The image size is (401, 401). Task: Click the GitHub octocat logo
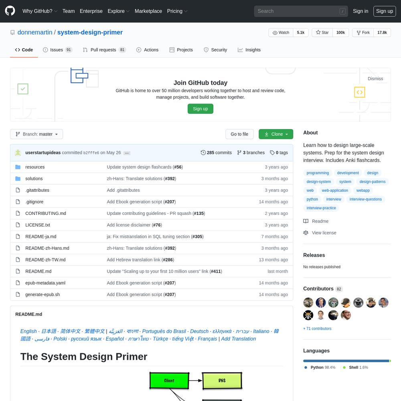[x=10, y=11]
